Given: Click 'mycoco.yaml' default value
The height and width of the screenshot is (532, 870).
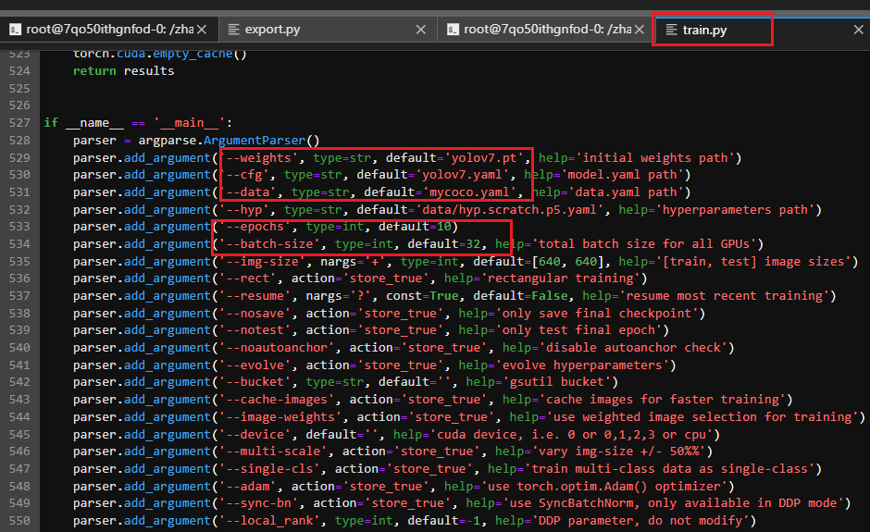Looking at the screenshot, I should (x=473, y=192).
